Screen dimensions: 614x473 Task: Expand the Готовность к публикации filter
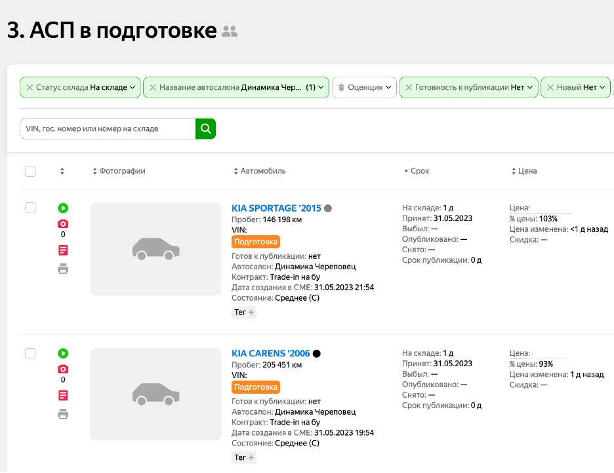coord(468,87)
